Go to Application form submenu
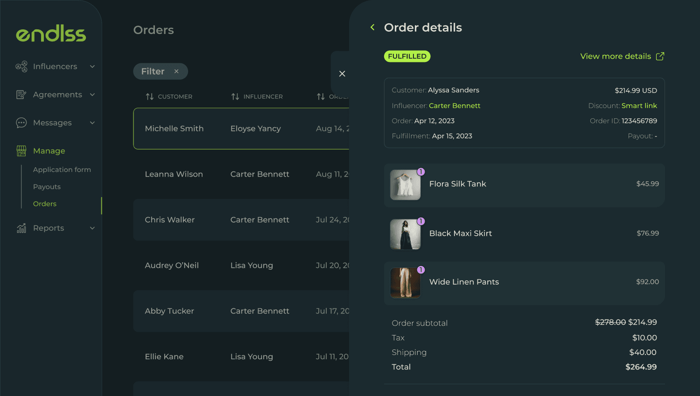The image size is (700, 396). click(62, 170)
